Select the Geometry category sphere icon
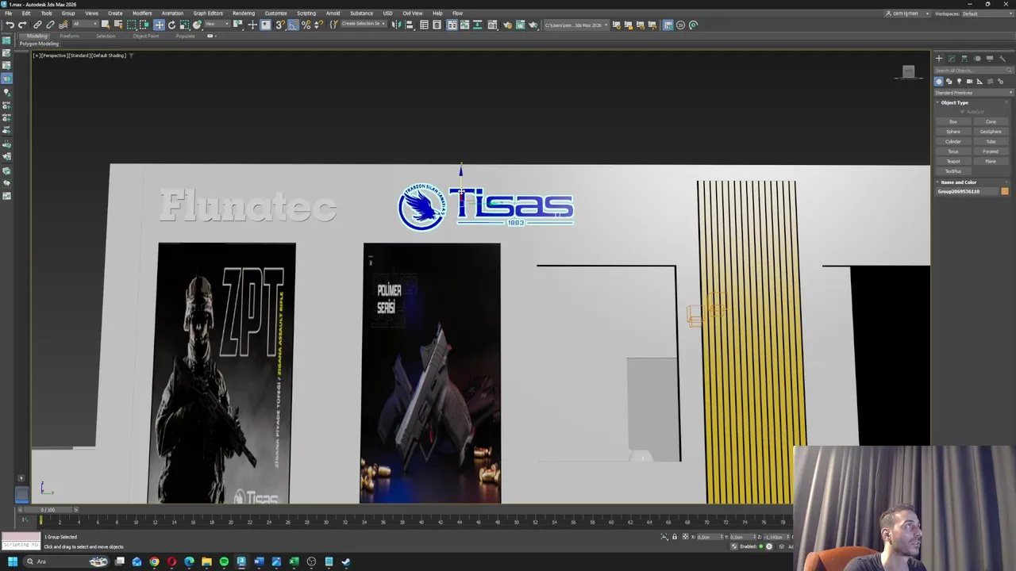This screenshot has width=1016, height=571. (939, 81)
